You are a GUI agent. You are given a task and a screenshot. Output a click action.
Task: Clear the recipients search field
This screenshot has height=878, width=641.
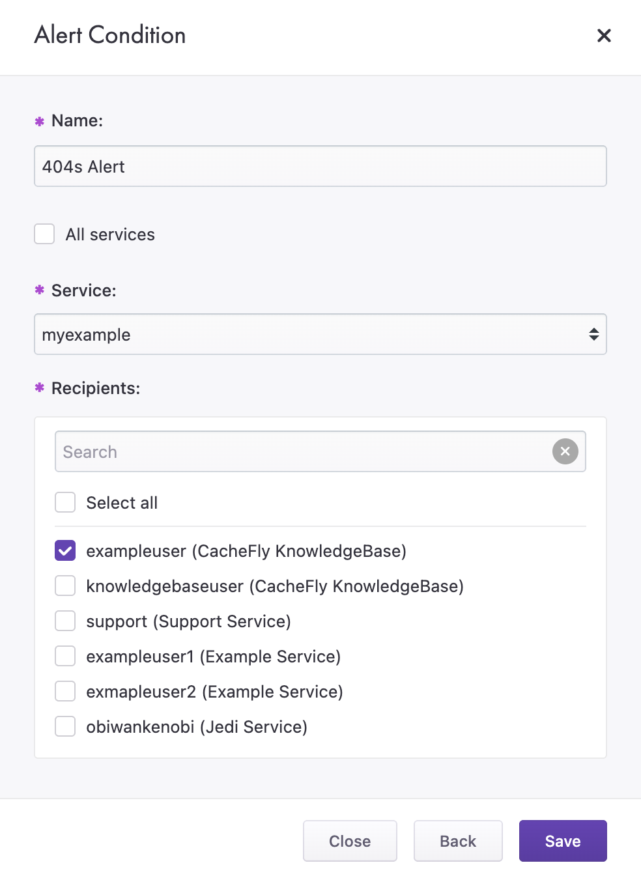(x=565, y=451)
